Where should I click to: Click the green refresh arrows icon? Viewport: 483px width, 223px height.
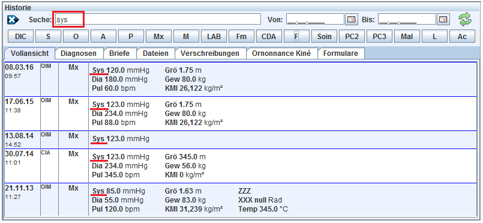(x=465, y=19)
